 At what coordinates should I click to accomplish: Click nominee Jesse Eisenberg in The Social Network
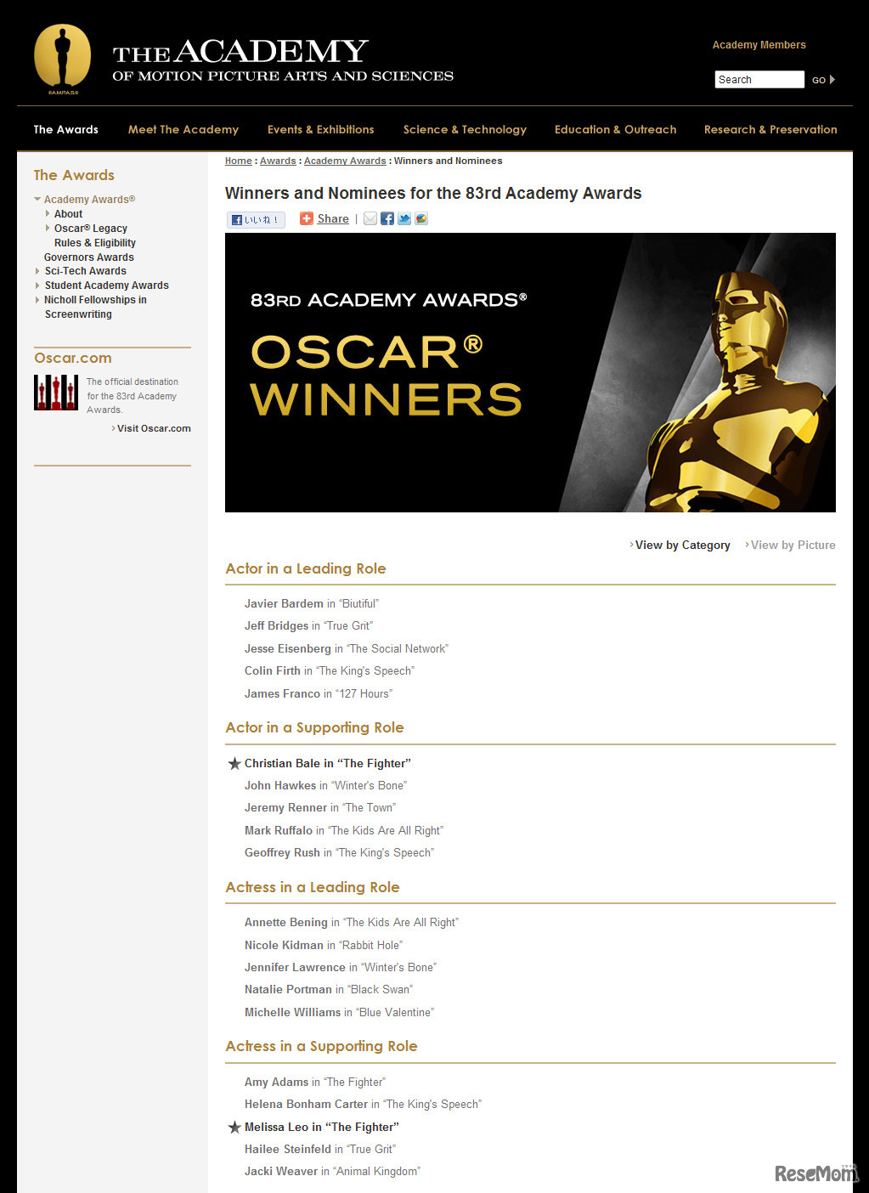[347, 648]
